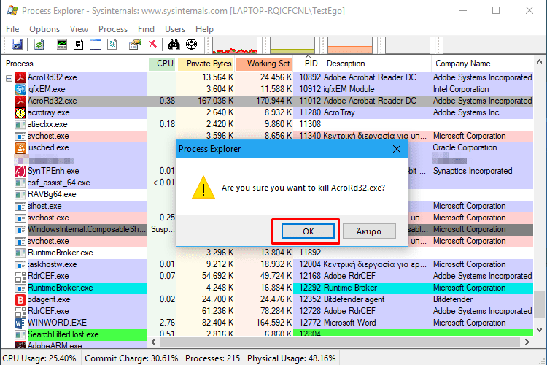
Task: Open the Process menu
Action: point(113,29)
